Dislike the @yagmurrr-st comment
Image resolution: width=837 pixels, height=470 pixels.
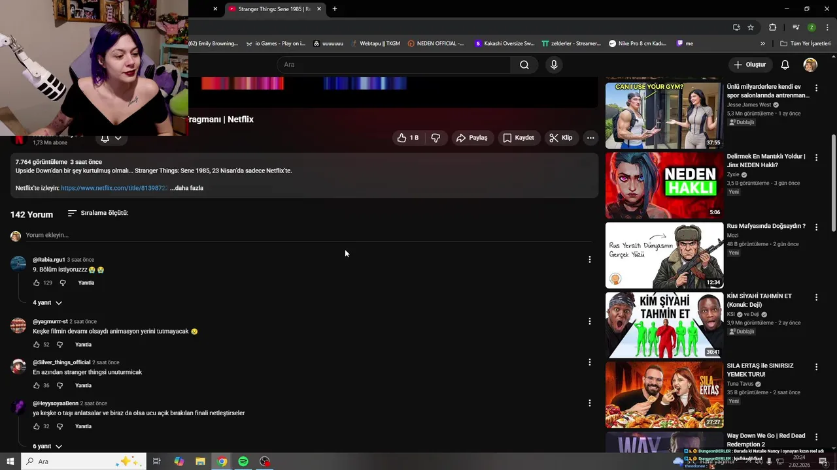tap(60, 345)
